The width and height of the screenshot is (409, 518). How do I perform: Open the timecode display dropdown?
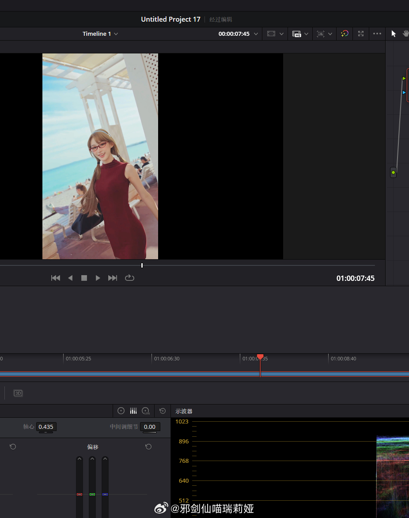pyautogui.click(x=256, y=34)
